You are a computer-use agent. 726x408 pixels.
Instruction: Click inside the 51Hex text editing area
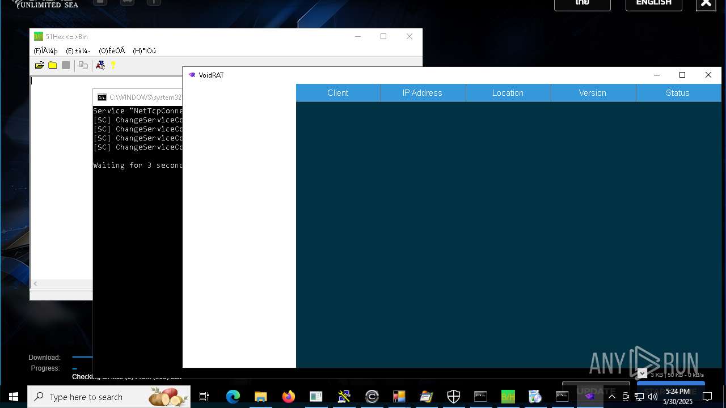pyautogui.click(x=61, y=177)
